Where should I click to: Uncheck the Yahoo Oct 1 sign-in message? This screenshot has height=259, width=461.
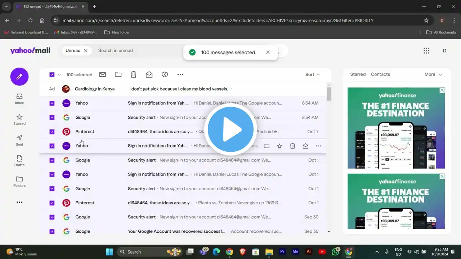pyautogui.click(x=52, y=174)
